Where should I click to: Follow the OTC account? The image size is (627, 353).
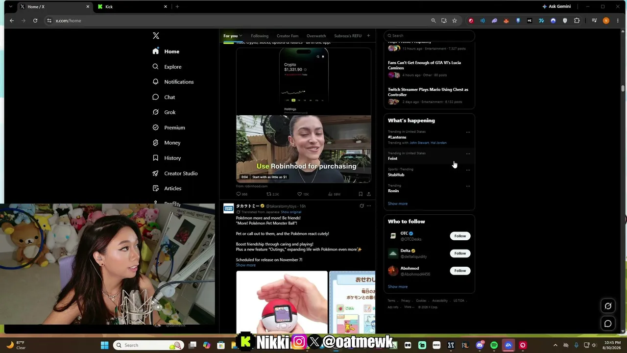pos(460,236)
